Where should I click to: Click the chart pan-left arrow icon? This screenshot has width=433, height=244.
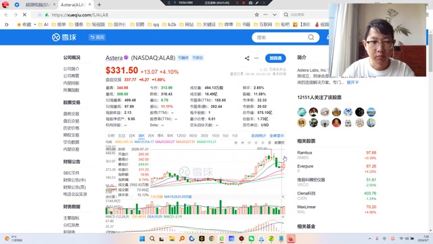point(256,142)
